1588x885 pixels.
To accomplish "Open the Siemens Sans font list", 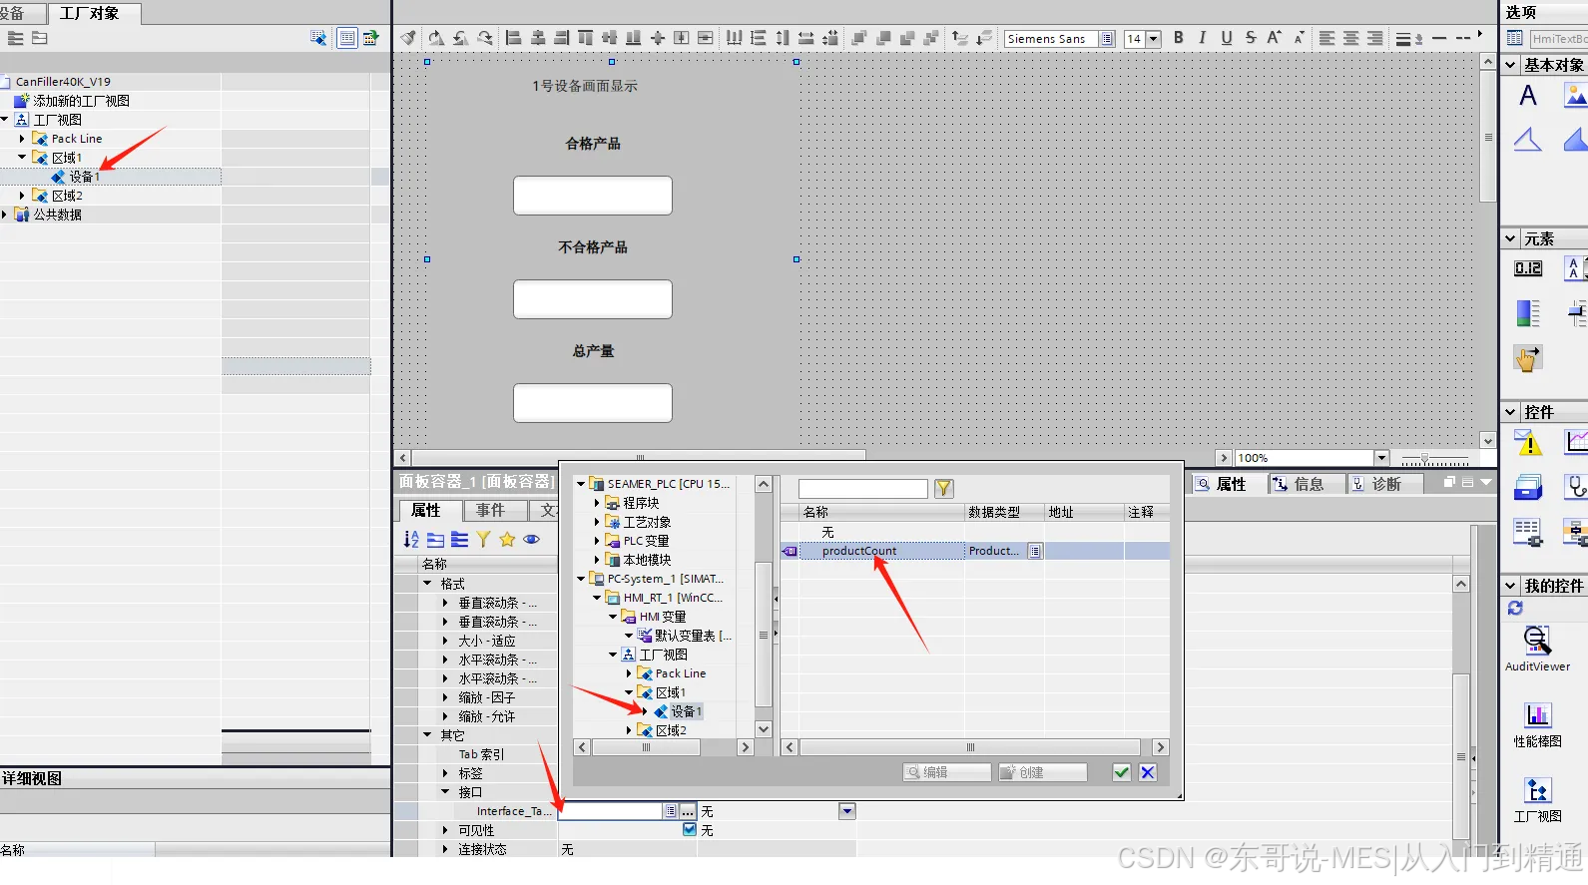I will (x=1107, y=39).
